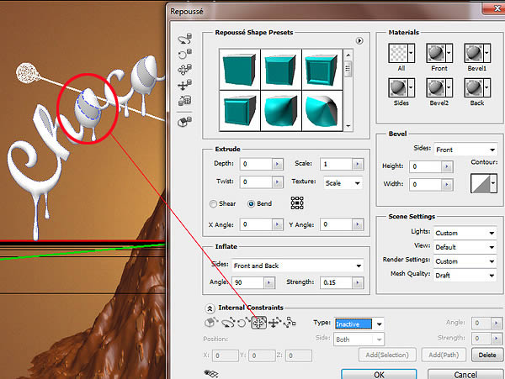
Task: Open the constraint Type dropdown showing Inactive
Action: (359, 324)
